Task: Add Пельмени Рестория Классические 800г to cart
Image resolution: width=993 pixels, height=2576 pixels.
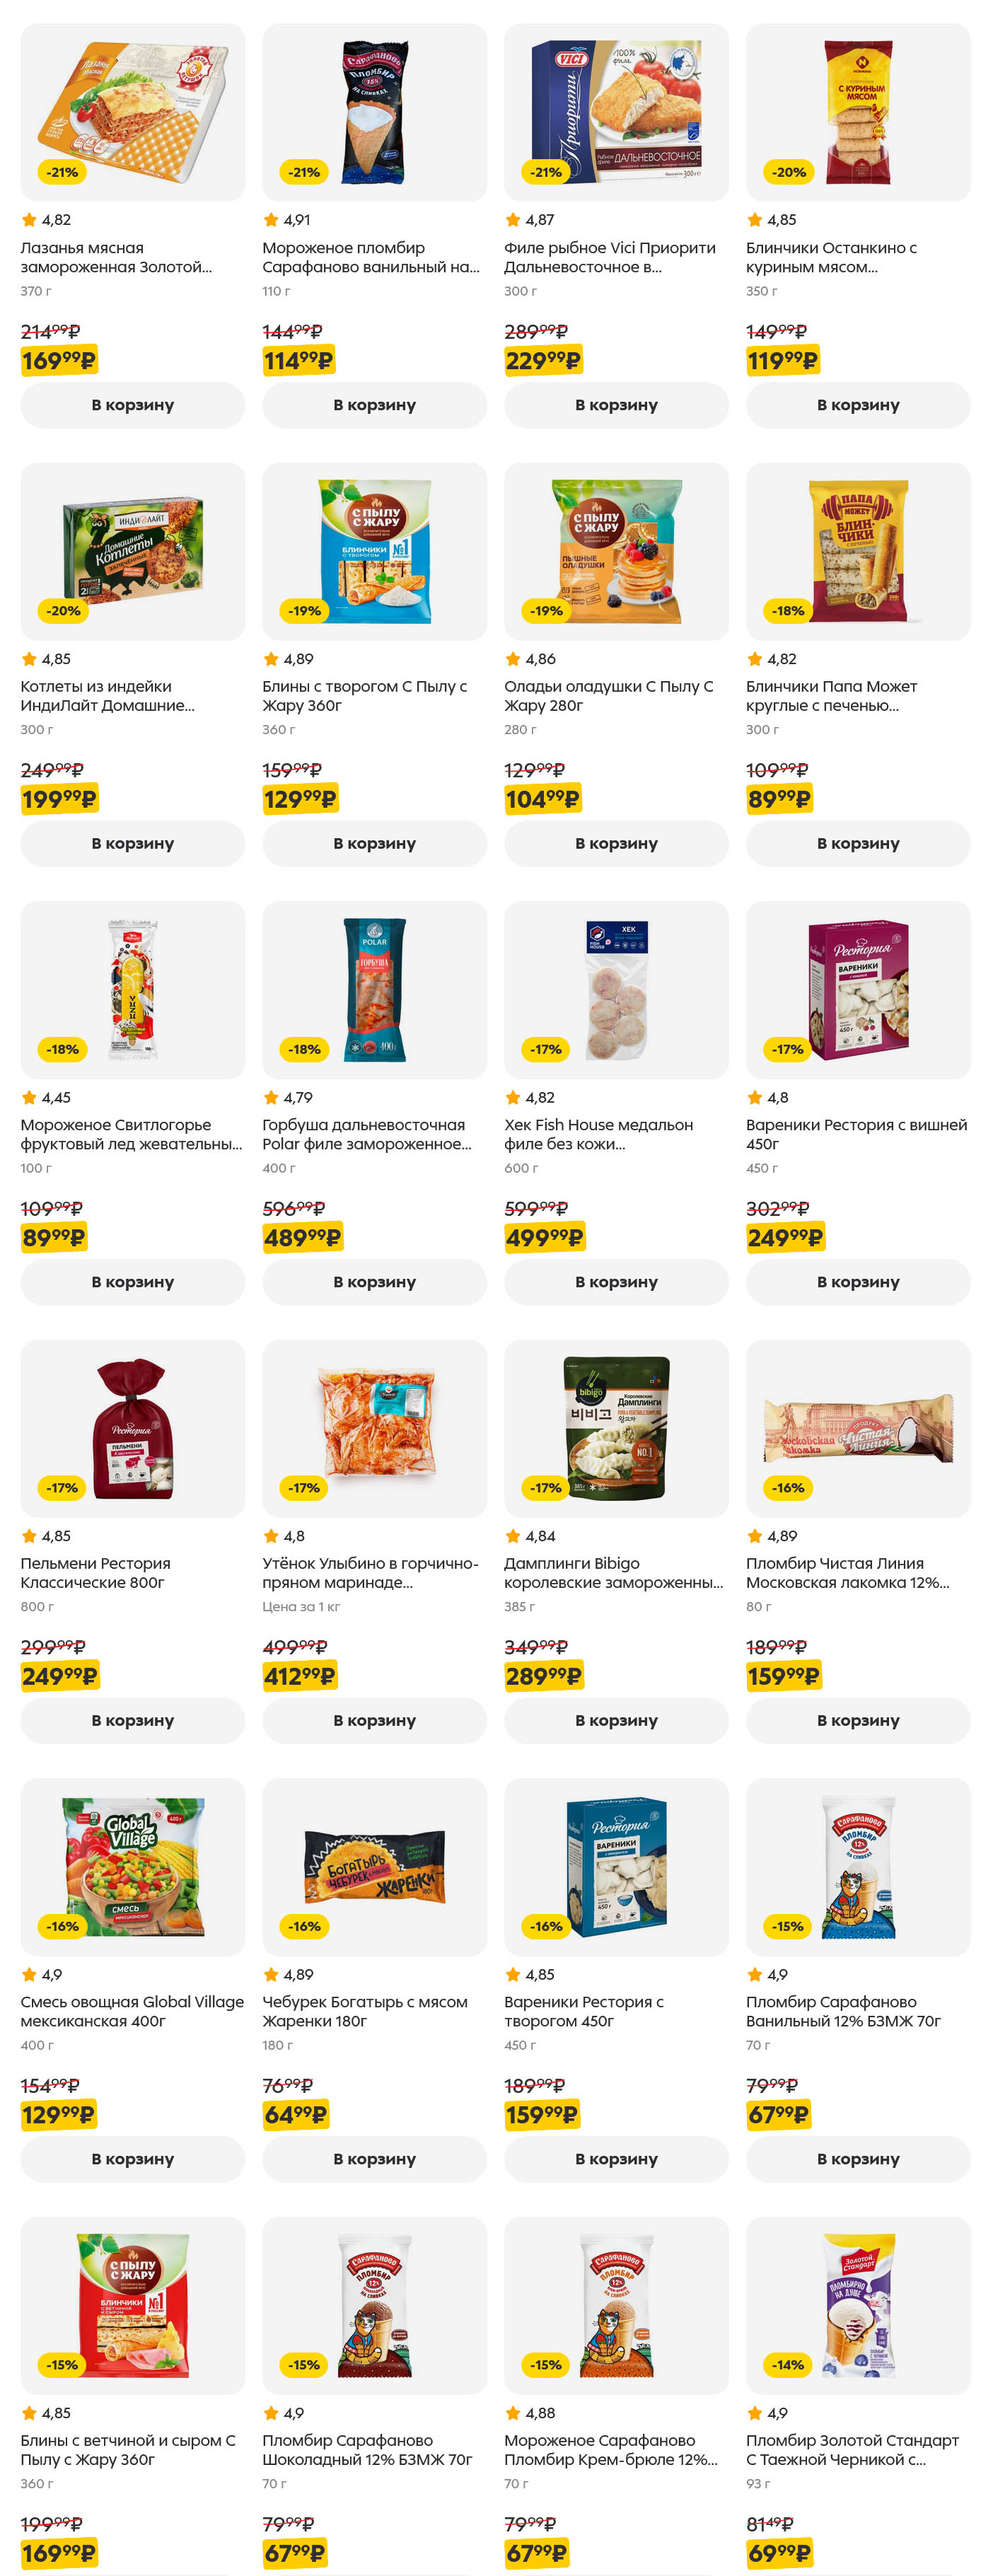Action: (x=132, y=1720)
